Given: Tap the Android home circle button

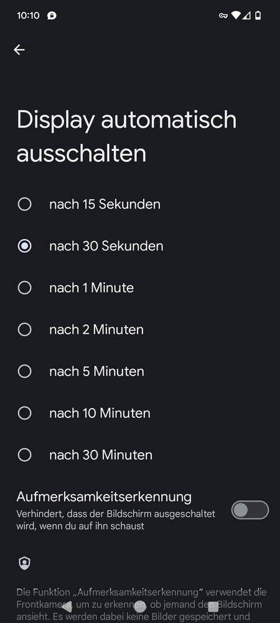Looking at the screenshot, I should point(140,606).
